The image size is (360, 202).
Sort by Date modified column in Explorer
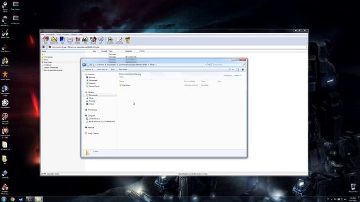click(x=190, y=81)
